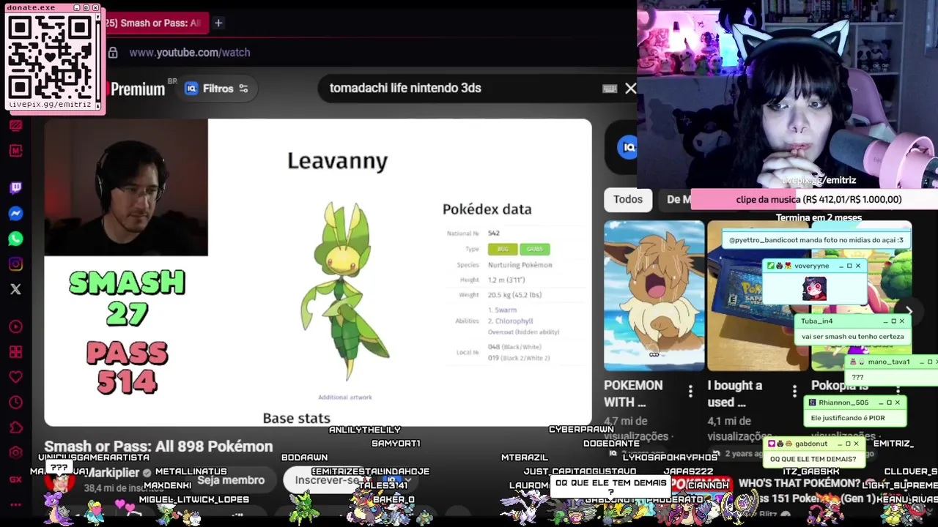Viewport: 938px width, 527px height.
Task: Open the Markiplier channel name
Action: coord(113,473)
